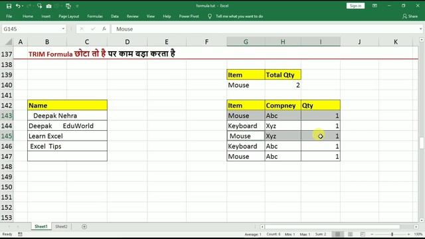The height and width of the screenshot is (239, 425).
Task: Click the Enter checkmark icon in formula bar
Action: (x=93, y=29)
